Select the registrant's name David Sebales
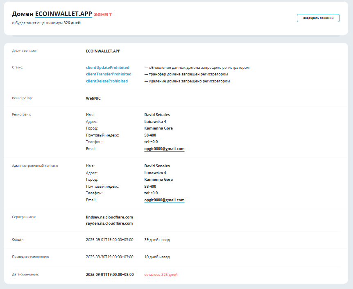 click(x=157, y=115)
